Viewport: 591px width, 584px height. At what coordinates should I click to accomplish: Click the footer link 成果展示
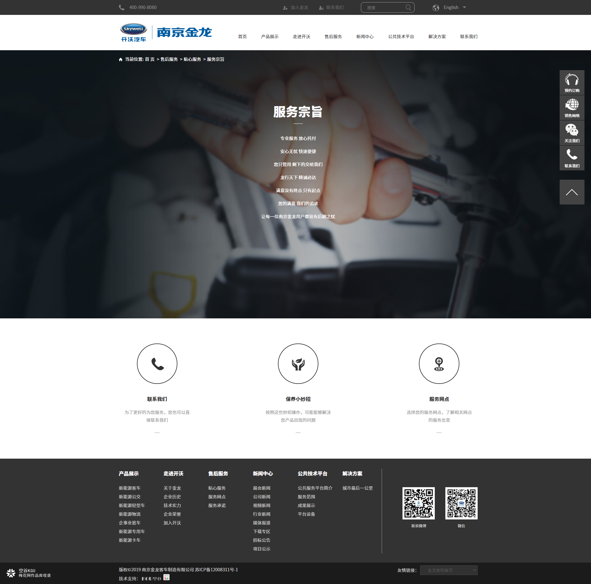point(307,505)
